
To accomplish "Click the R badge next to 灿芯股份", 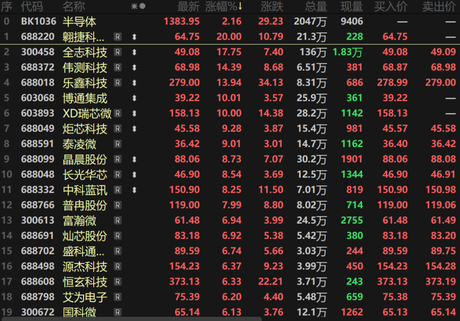I will [x=117, y=235].
